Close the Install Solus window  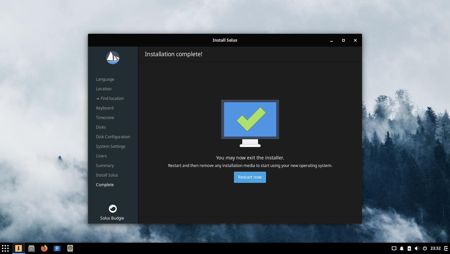click(x=355, y=40)
